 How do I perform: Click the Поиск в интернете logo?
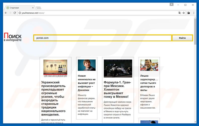(13, 37)
